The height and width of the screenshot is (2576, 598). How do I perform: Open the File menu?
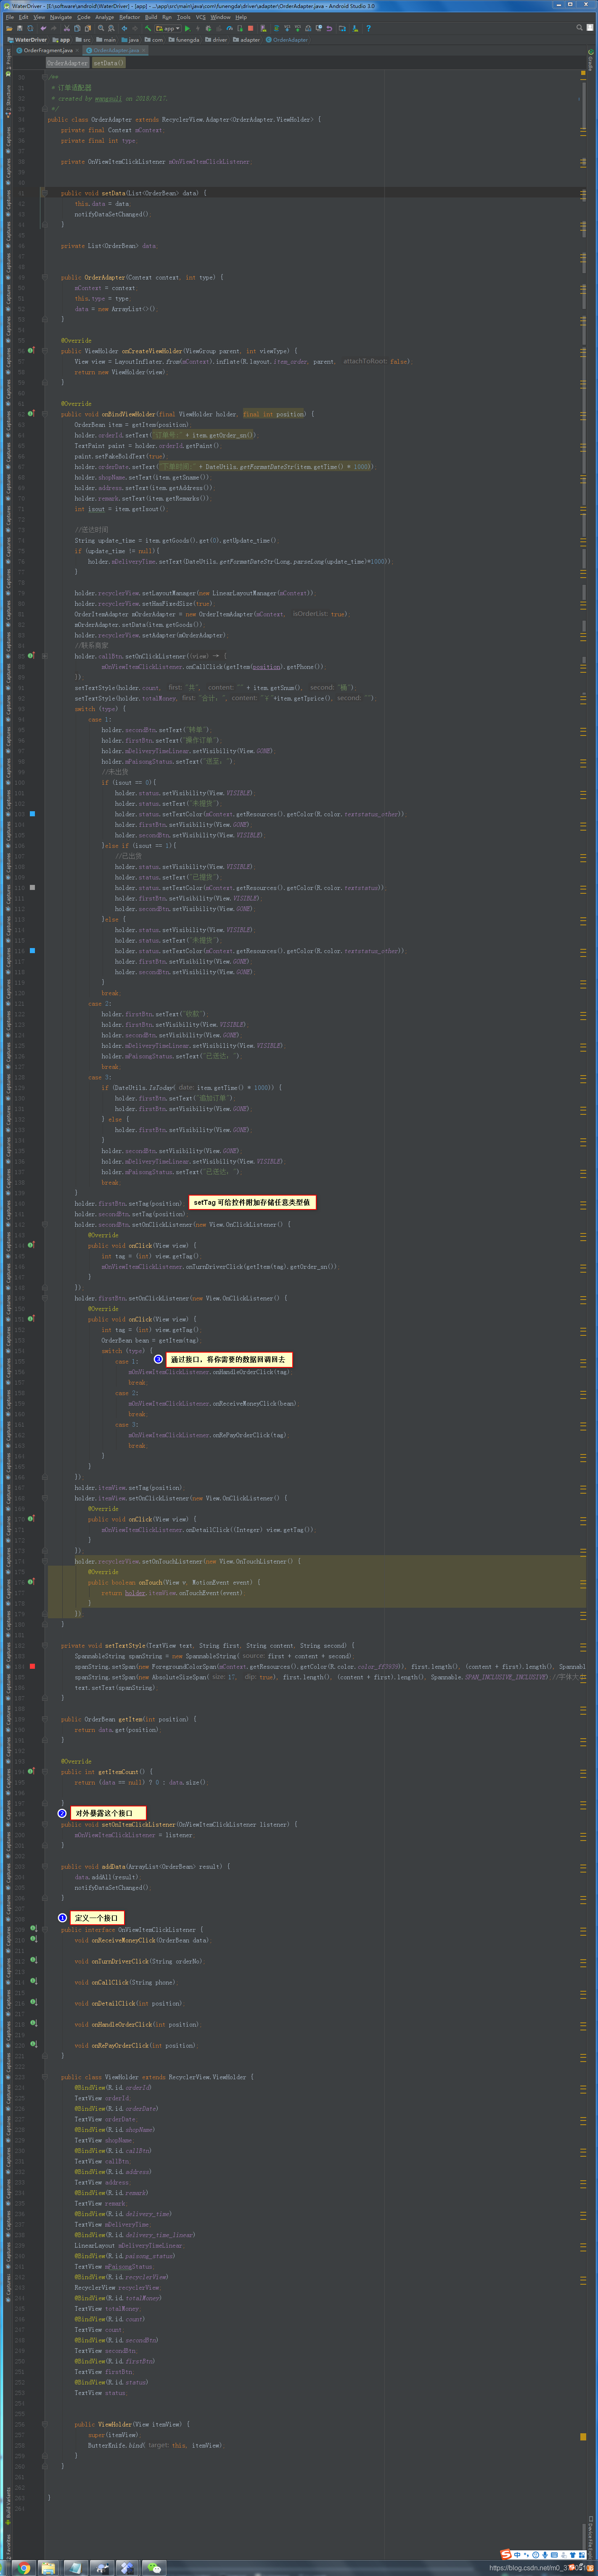10,17
